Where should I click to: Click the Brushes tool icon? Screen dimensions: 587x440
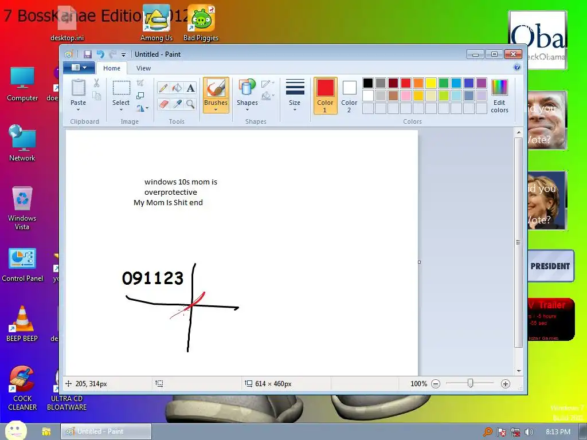[x=216, y=88]
